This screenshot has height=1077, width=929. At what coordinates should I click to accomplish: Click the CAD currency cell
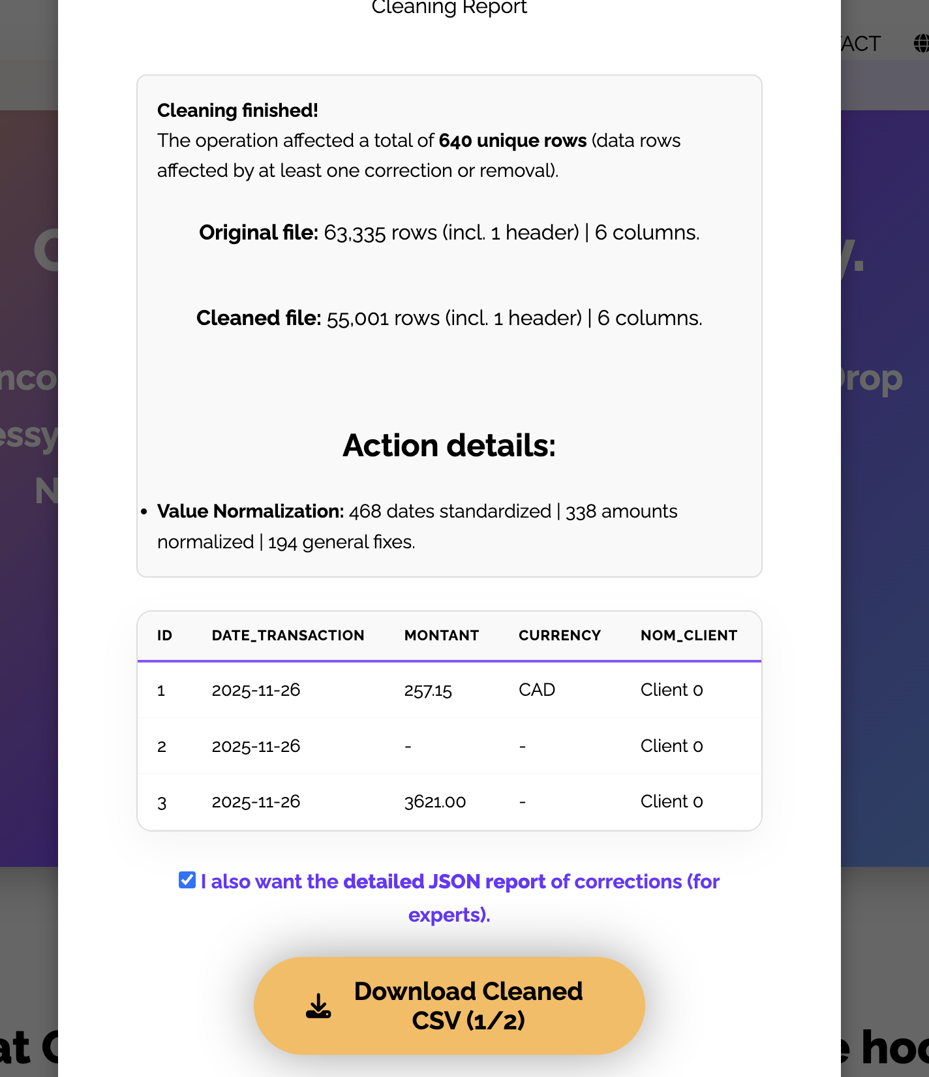point(537,690)
